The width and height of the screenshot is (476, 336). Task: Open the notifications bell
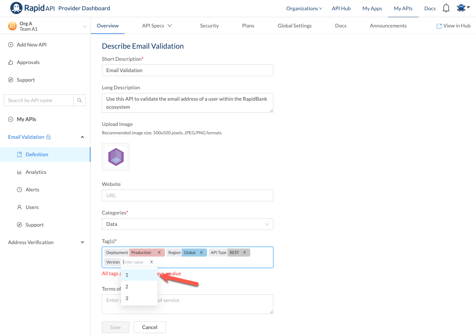pos(446,8)
